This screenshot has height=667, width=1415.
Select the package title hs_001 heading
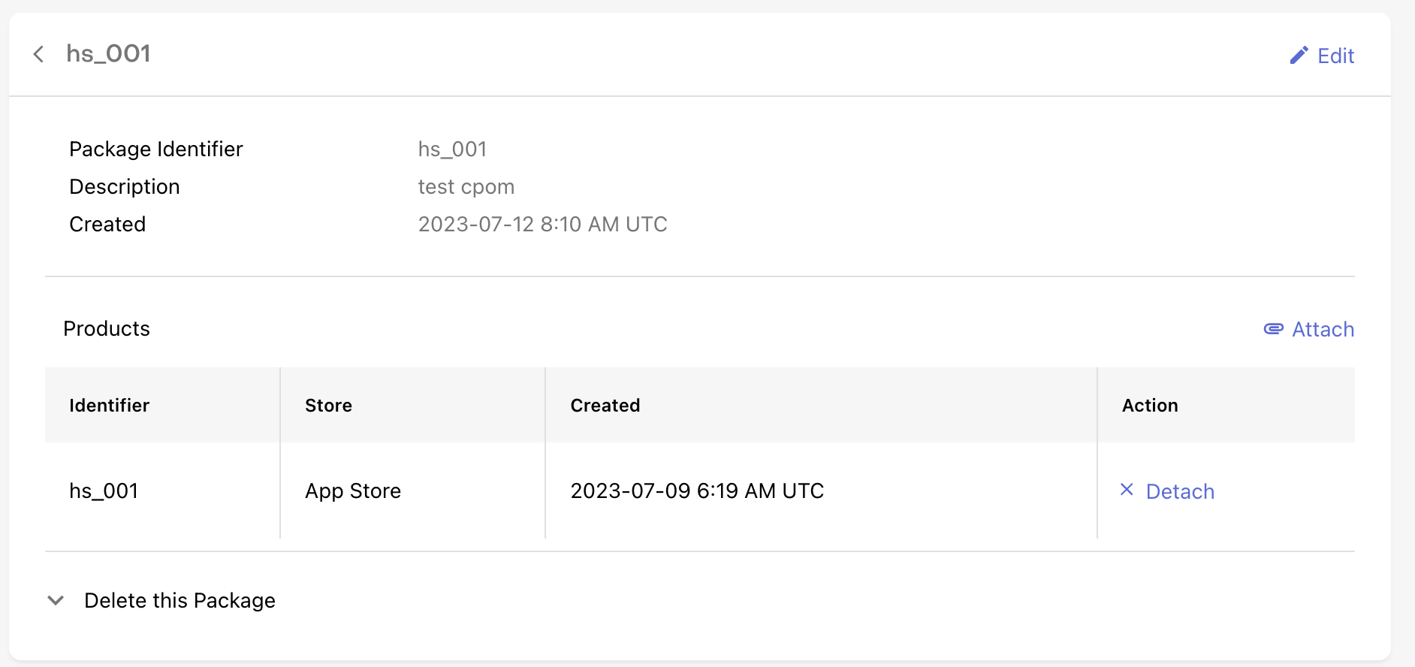point(108,53)
